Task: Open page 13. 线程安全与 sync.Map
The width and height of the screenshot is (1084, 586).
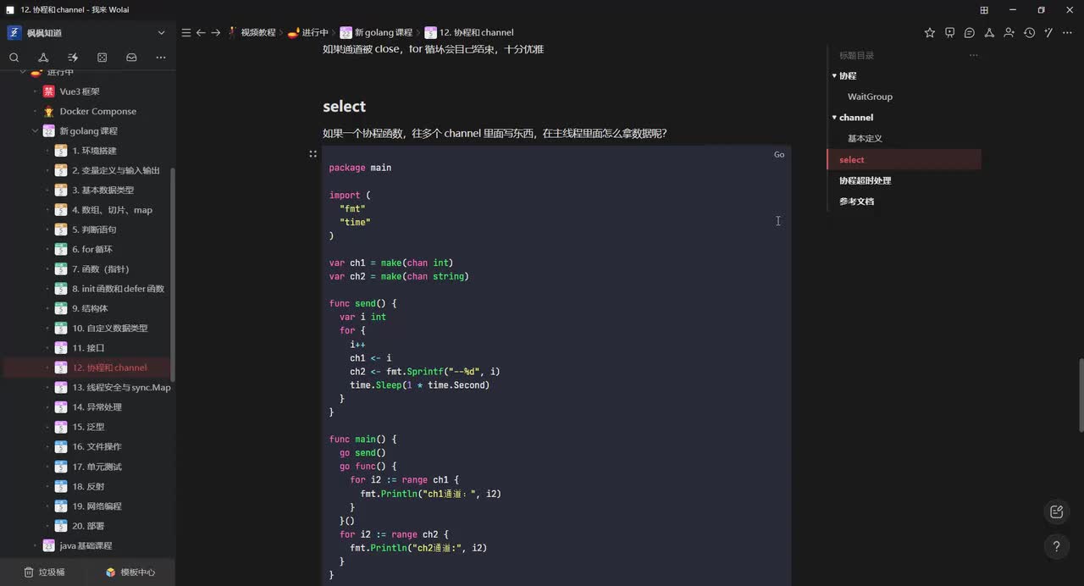Action: pyautogui.click(x=121, y=387)
